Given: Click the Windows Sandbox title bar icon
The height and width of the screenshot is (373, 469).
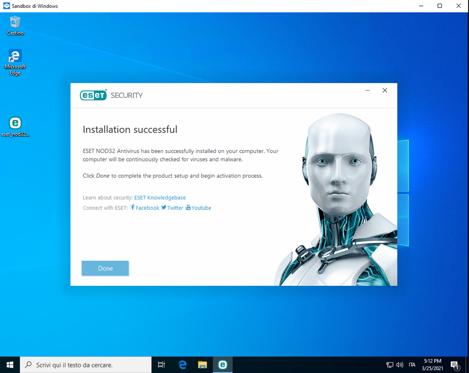Looking at the screenshot, I should (x=6, y=6).
